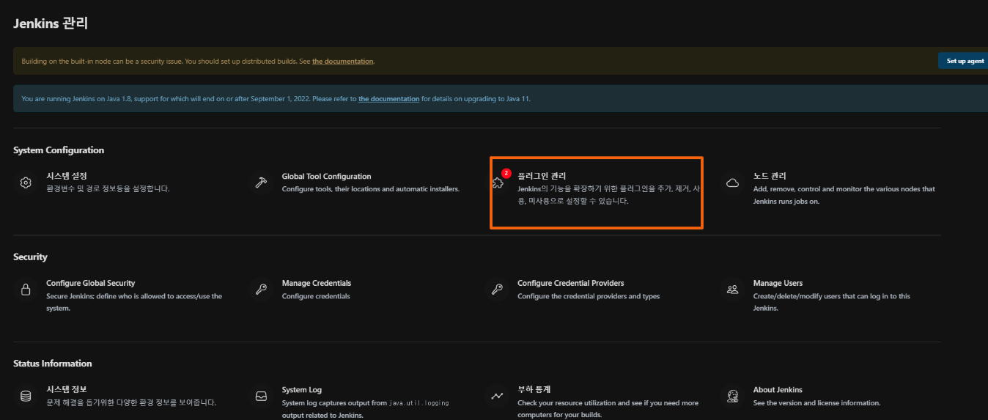The image size is (988, 420).
Task: Open Manage Users link
Action: 778,283
